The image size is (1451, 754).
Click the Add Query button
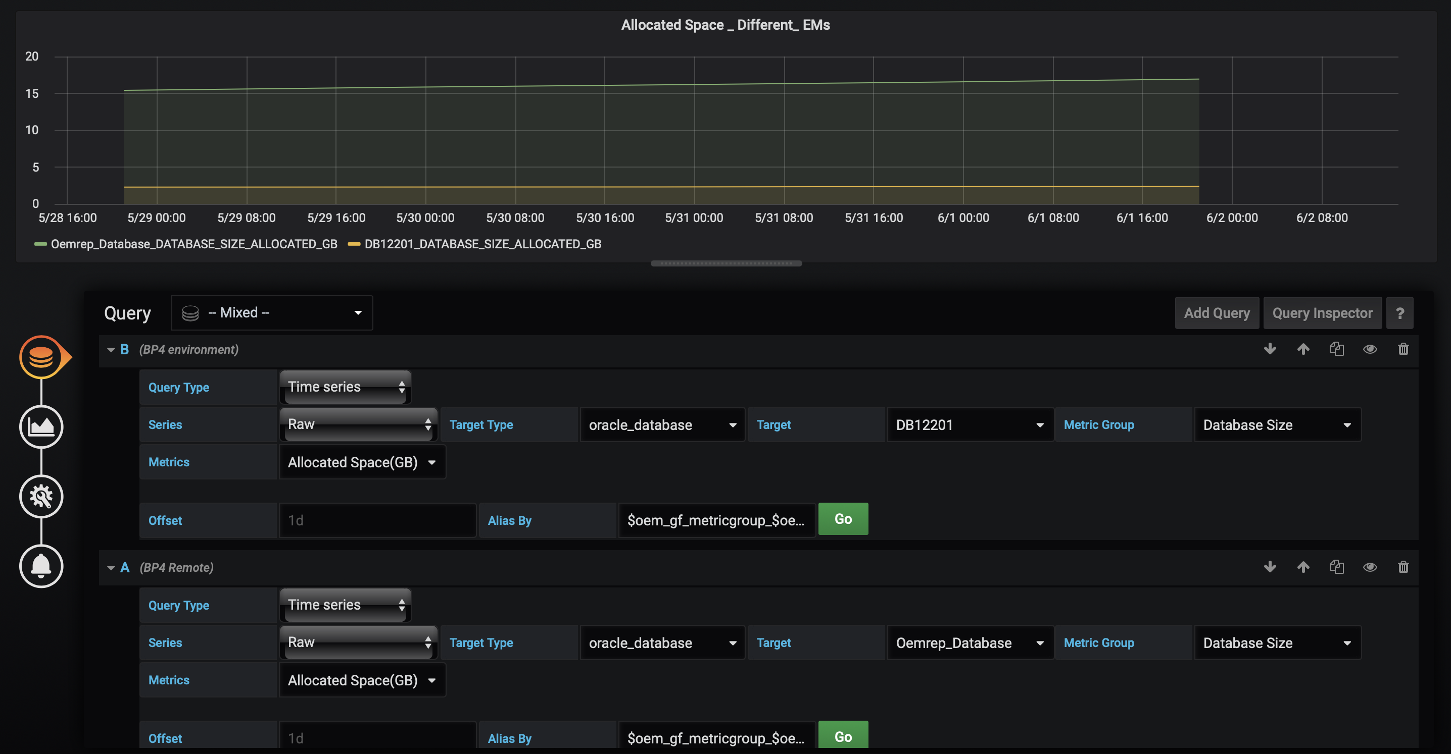coord(1217,313)
